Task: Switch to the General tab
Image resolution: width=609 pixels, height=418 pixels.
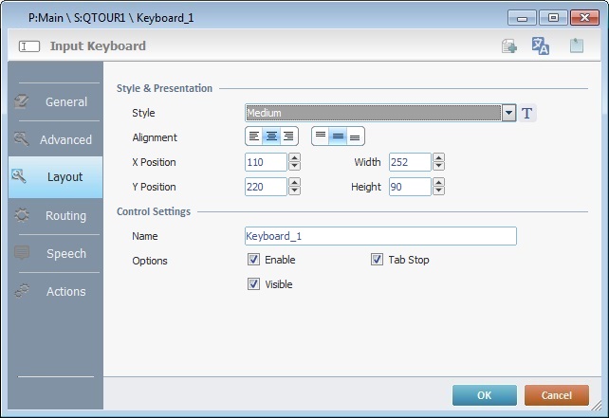Action: [x=55, y=101]
